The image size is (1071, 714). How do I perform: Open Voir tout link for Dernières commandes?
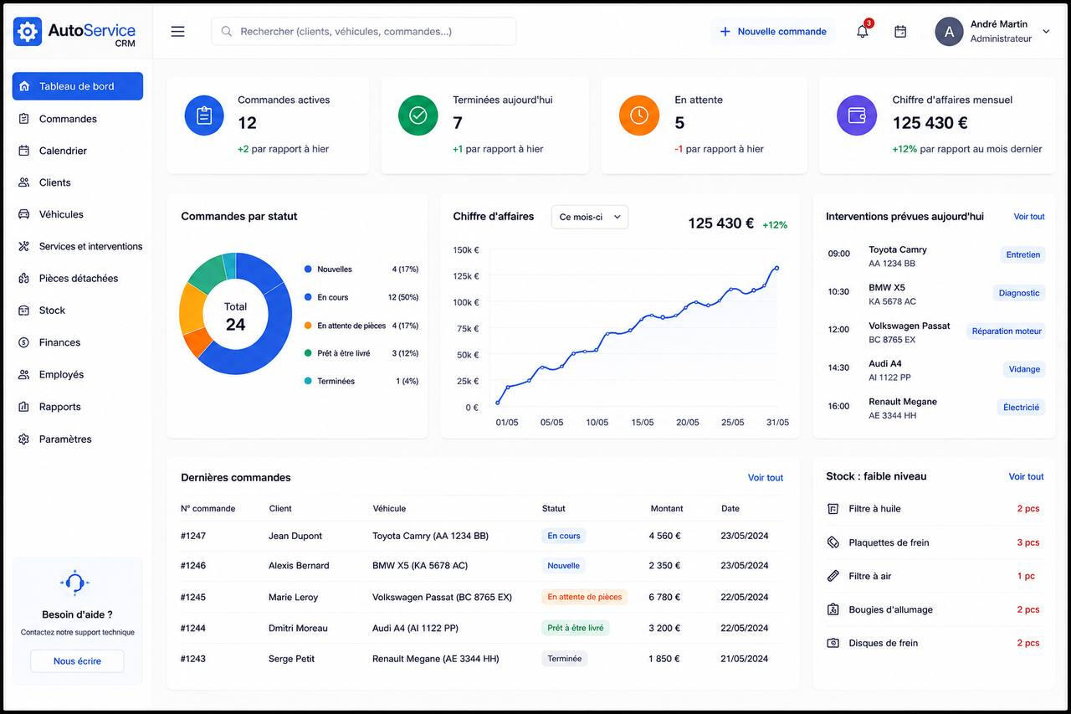(x=766, y=478)
